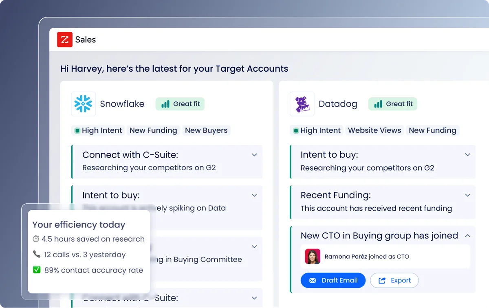
Task: Click the export arrow icon on Export button
Action: pos(383,280)
